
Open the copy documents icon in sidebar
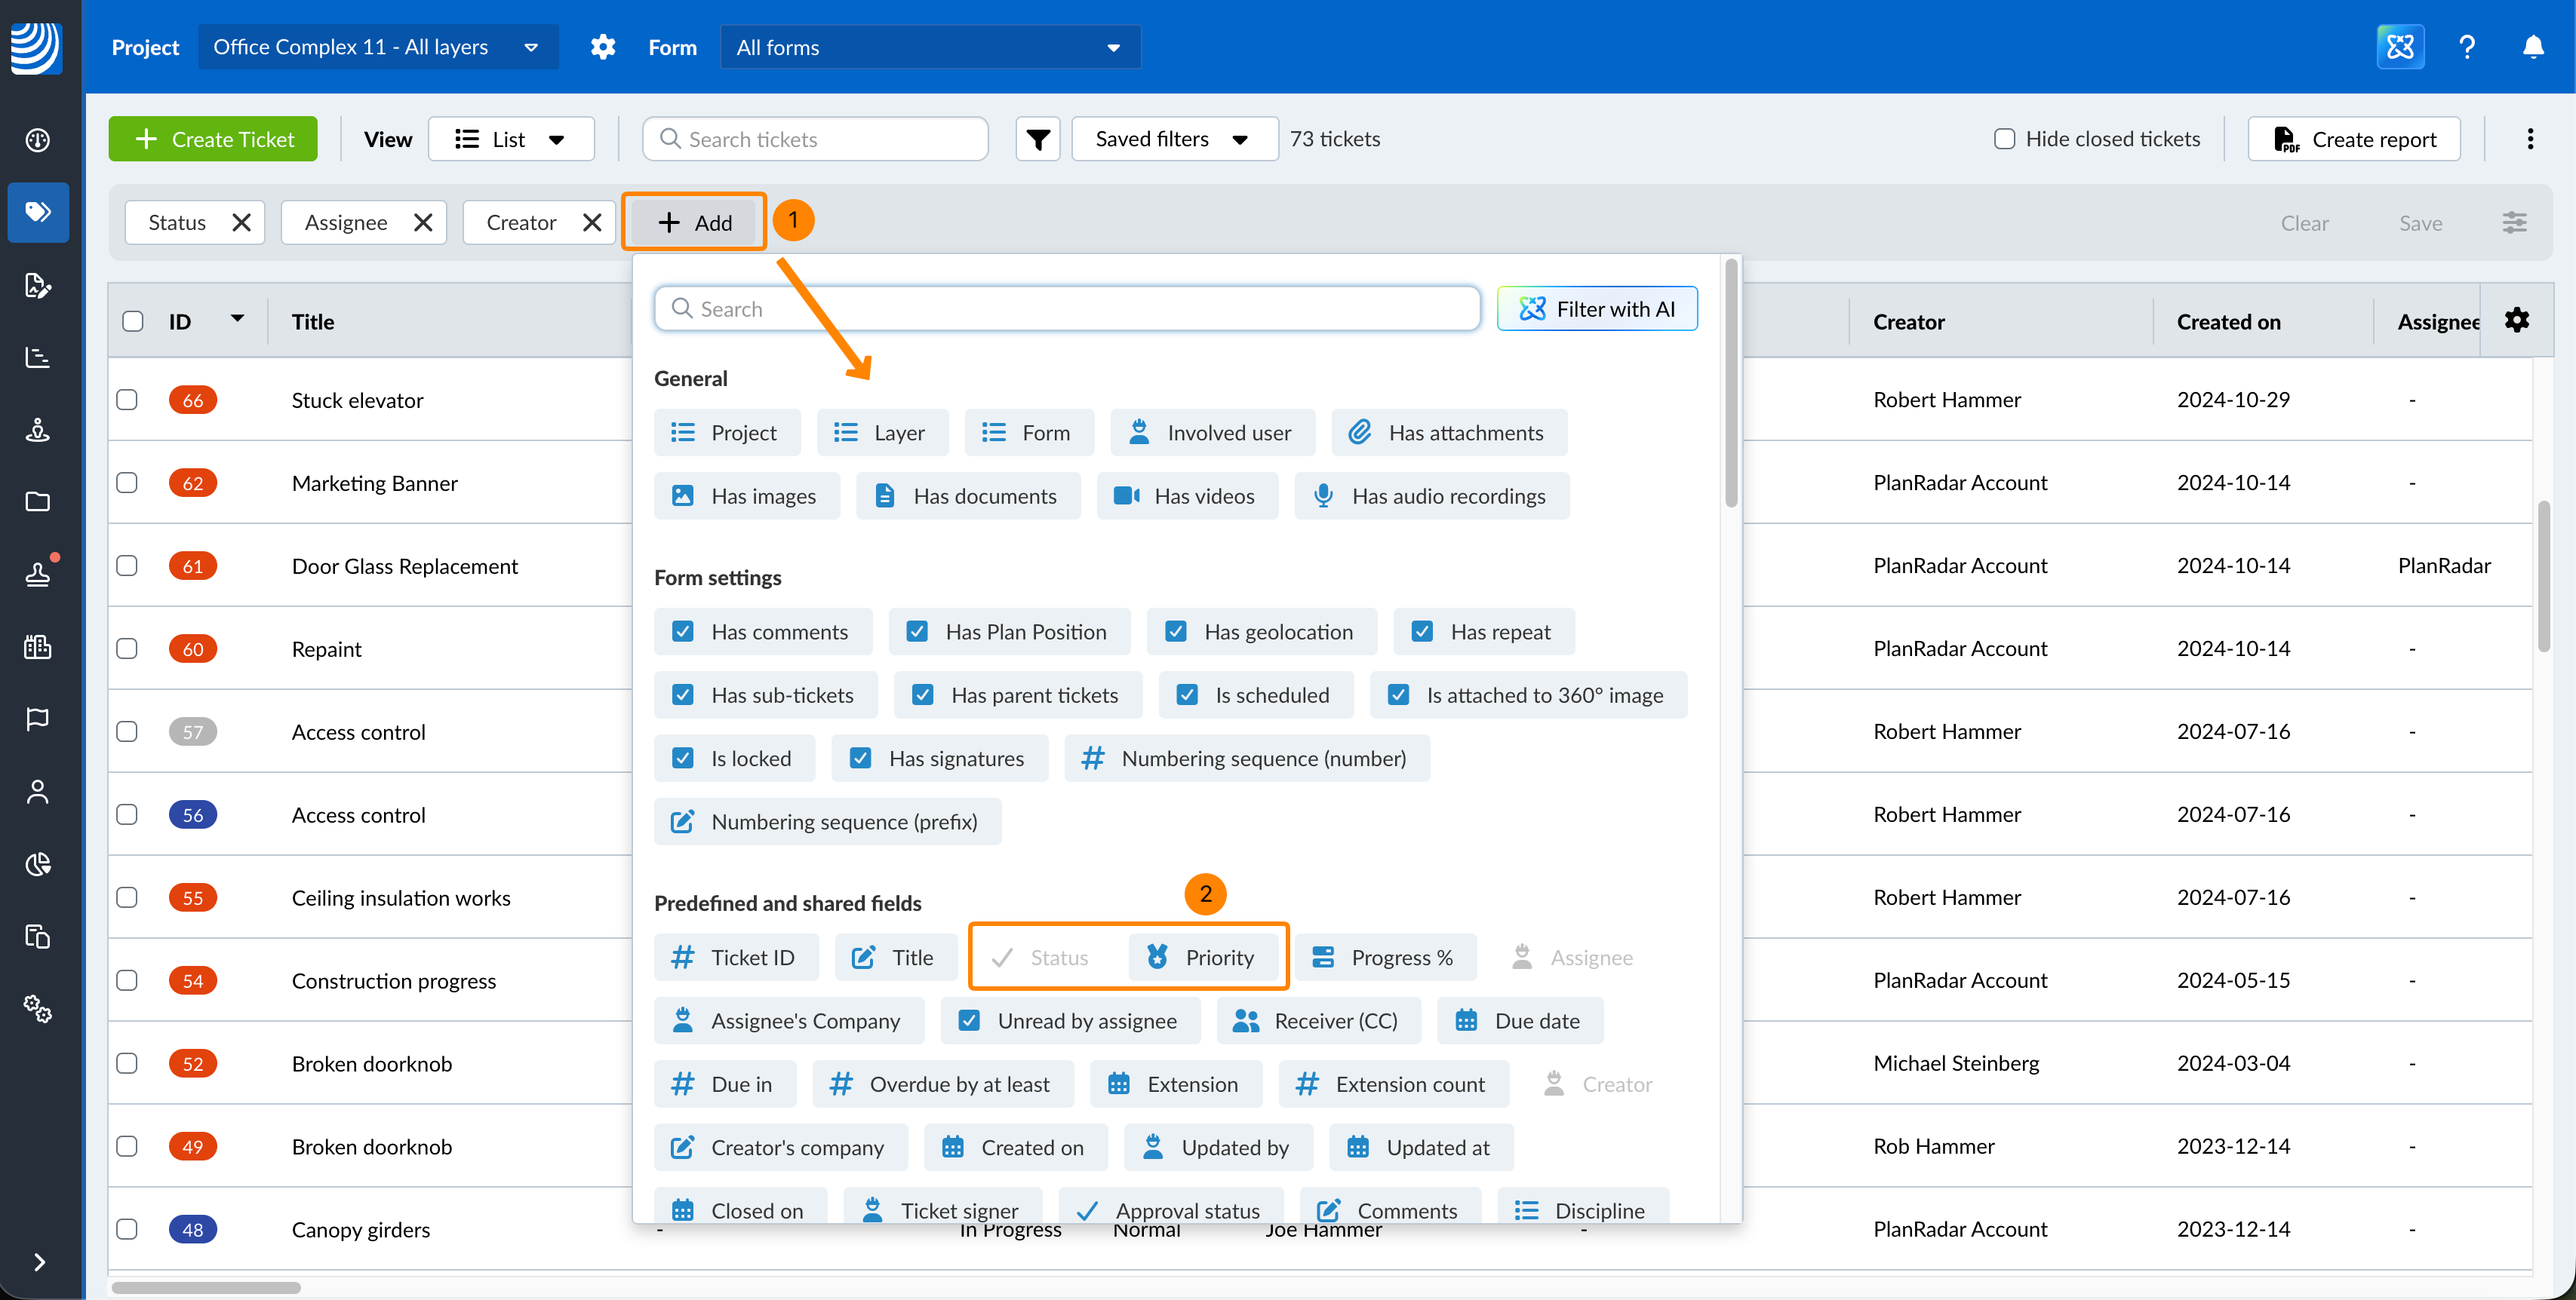[38, 937]
